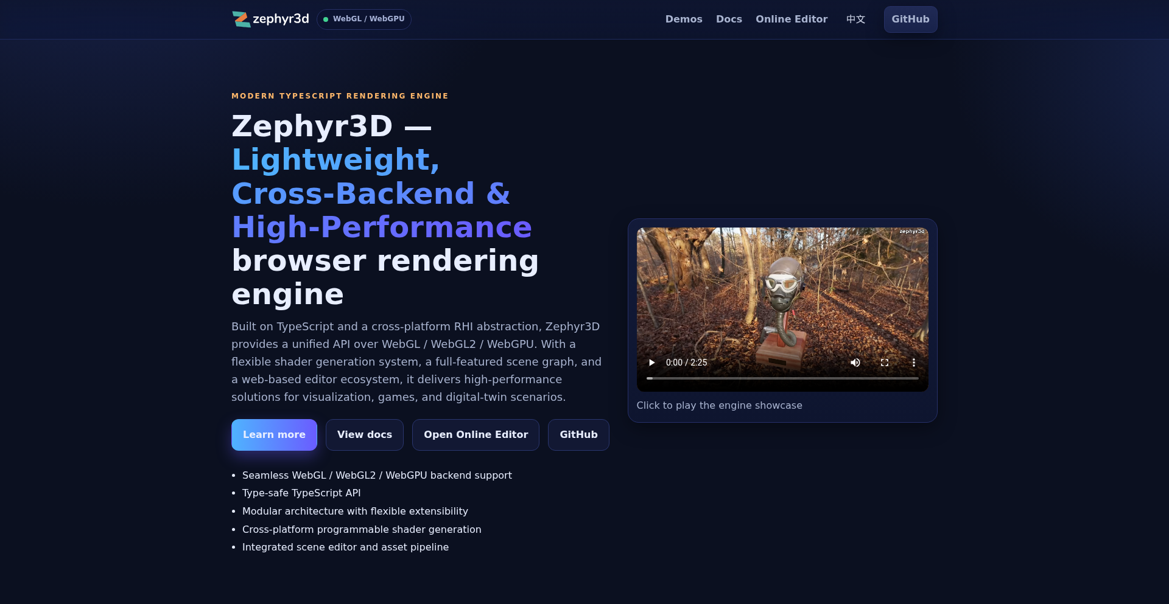Click the Learn more button
This screenshot has width=1169, height=604.
click(274, 434)
